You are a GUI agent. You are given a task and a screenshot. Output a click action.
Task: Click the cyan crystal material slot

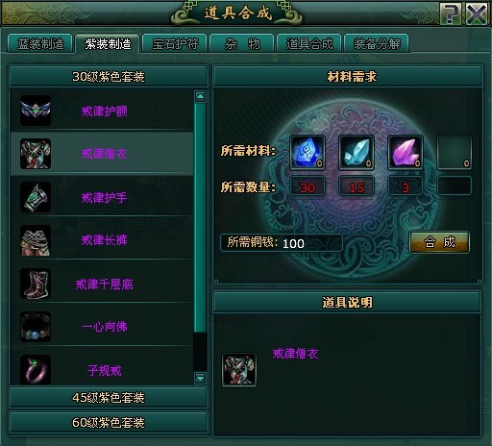point(357,152)
